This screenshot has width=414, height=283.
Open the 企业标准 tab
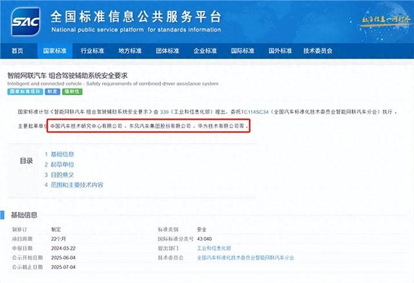click(x=205, y=50)
